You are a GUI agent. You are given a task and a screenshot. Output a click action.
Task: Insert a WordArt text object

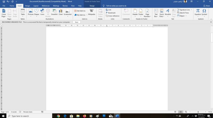click(168, 12)
